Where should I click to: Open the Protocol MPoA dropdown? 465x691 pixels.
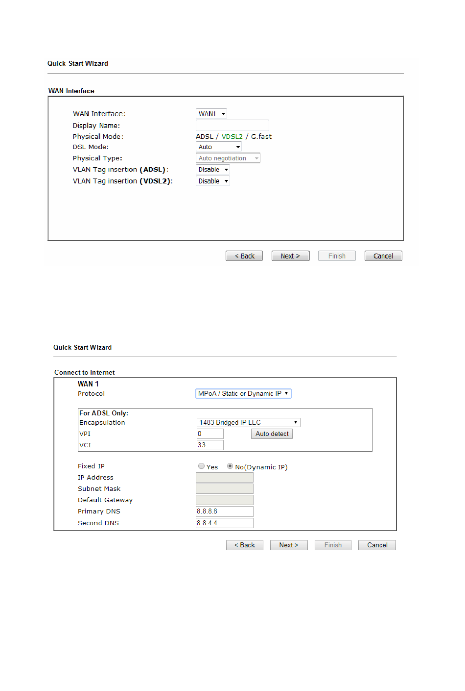coord(243,393)
